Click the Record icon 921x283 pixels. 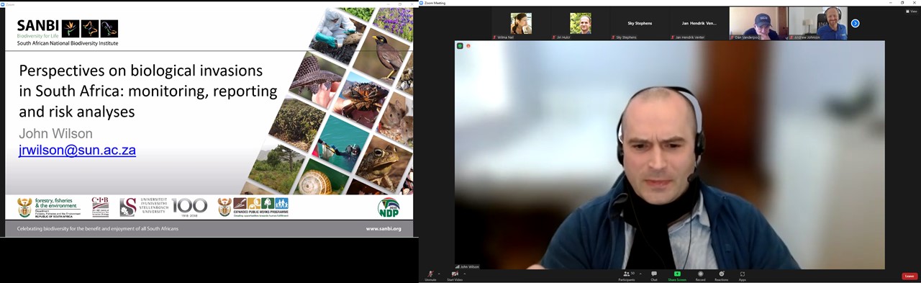(x=700, y=274)
